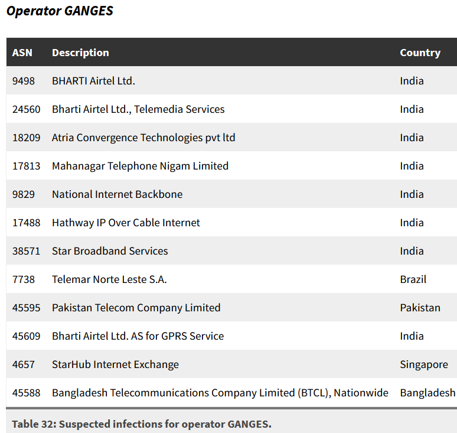457x433 pixels.
Task: Select ASN value 38571
Action: [26, 250]
